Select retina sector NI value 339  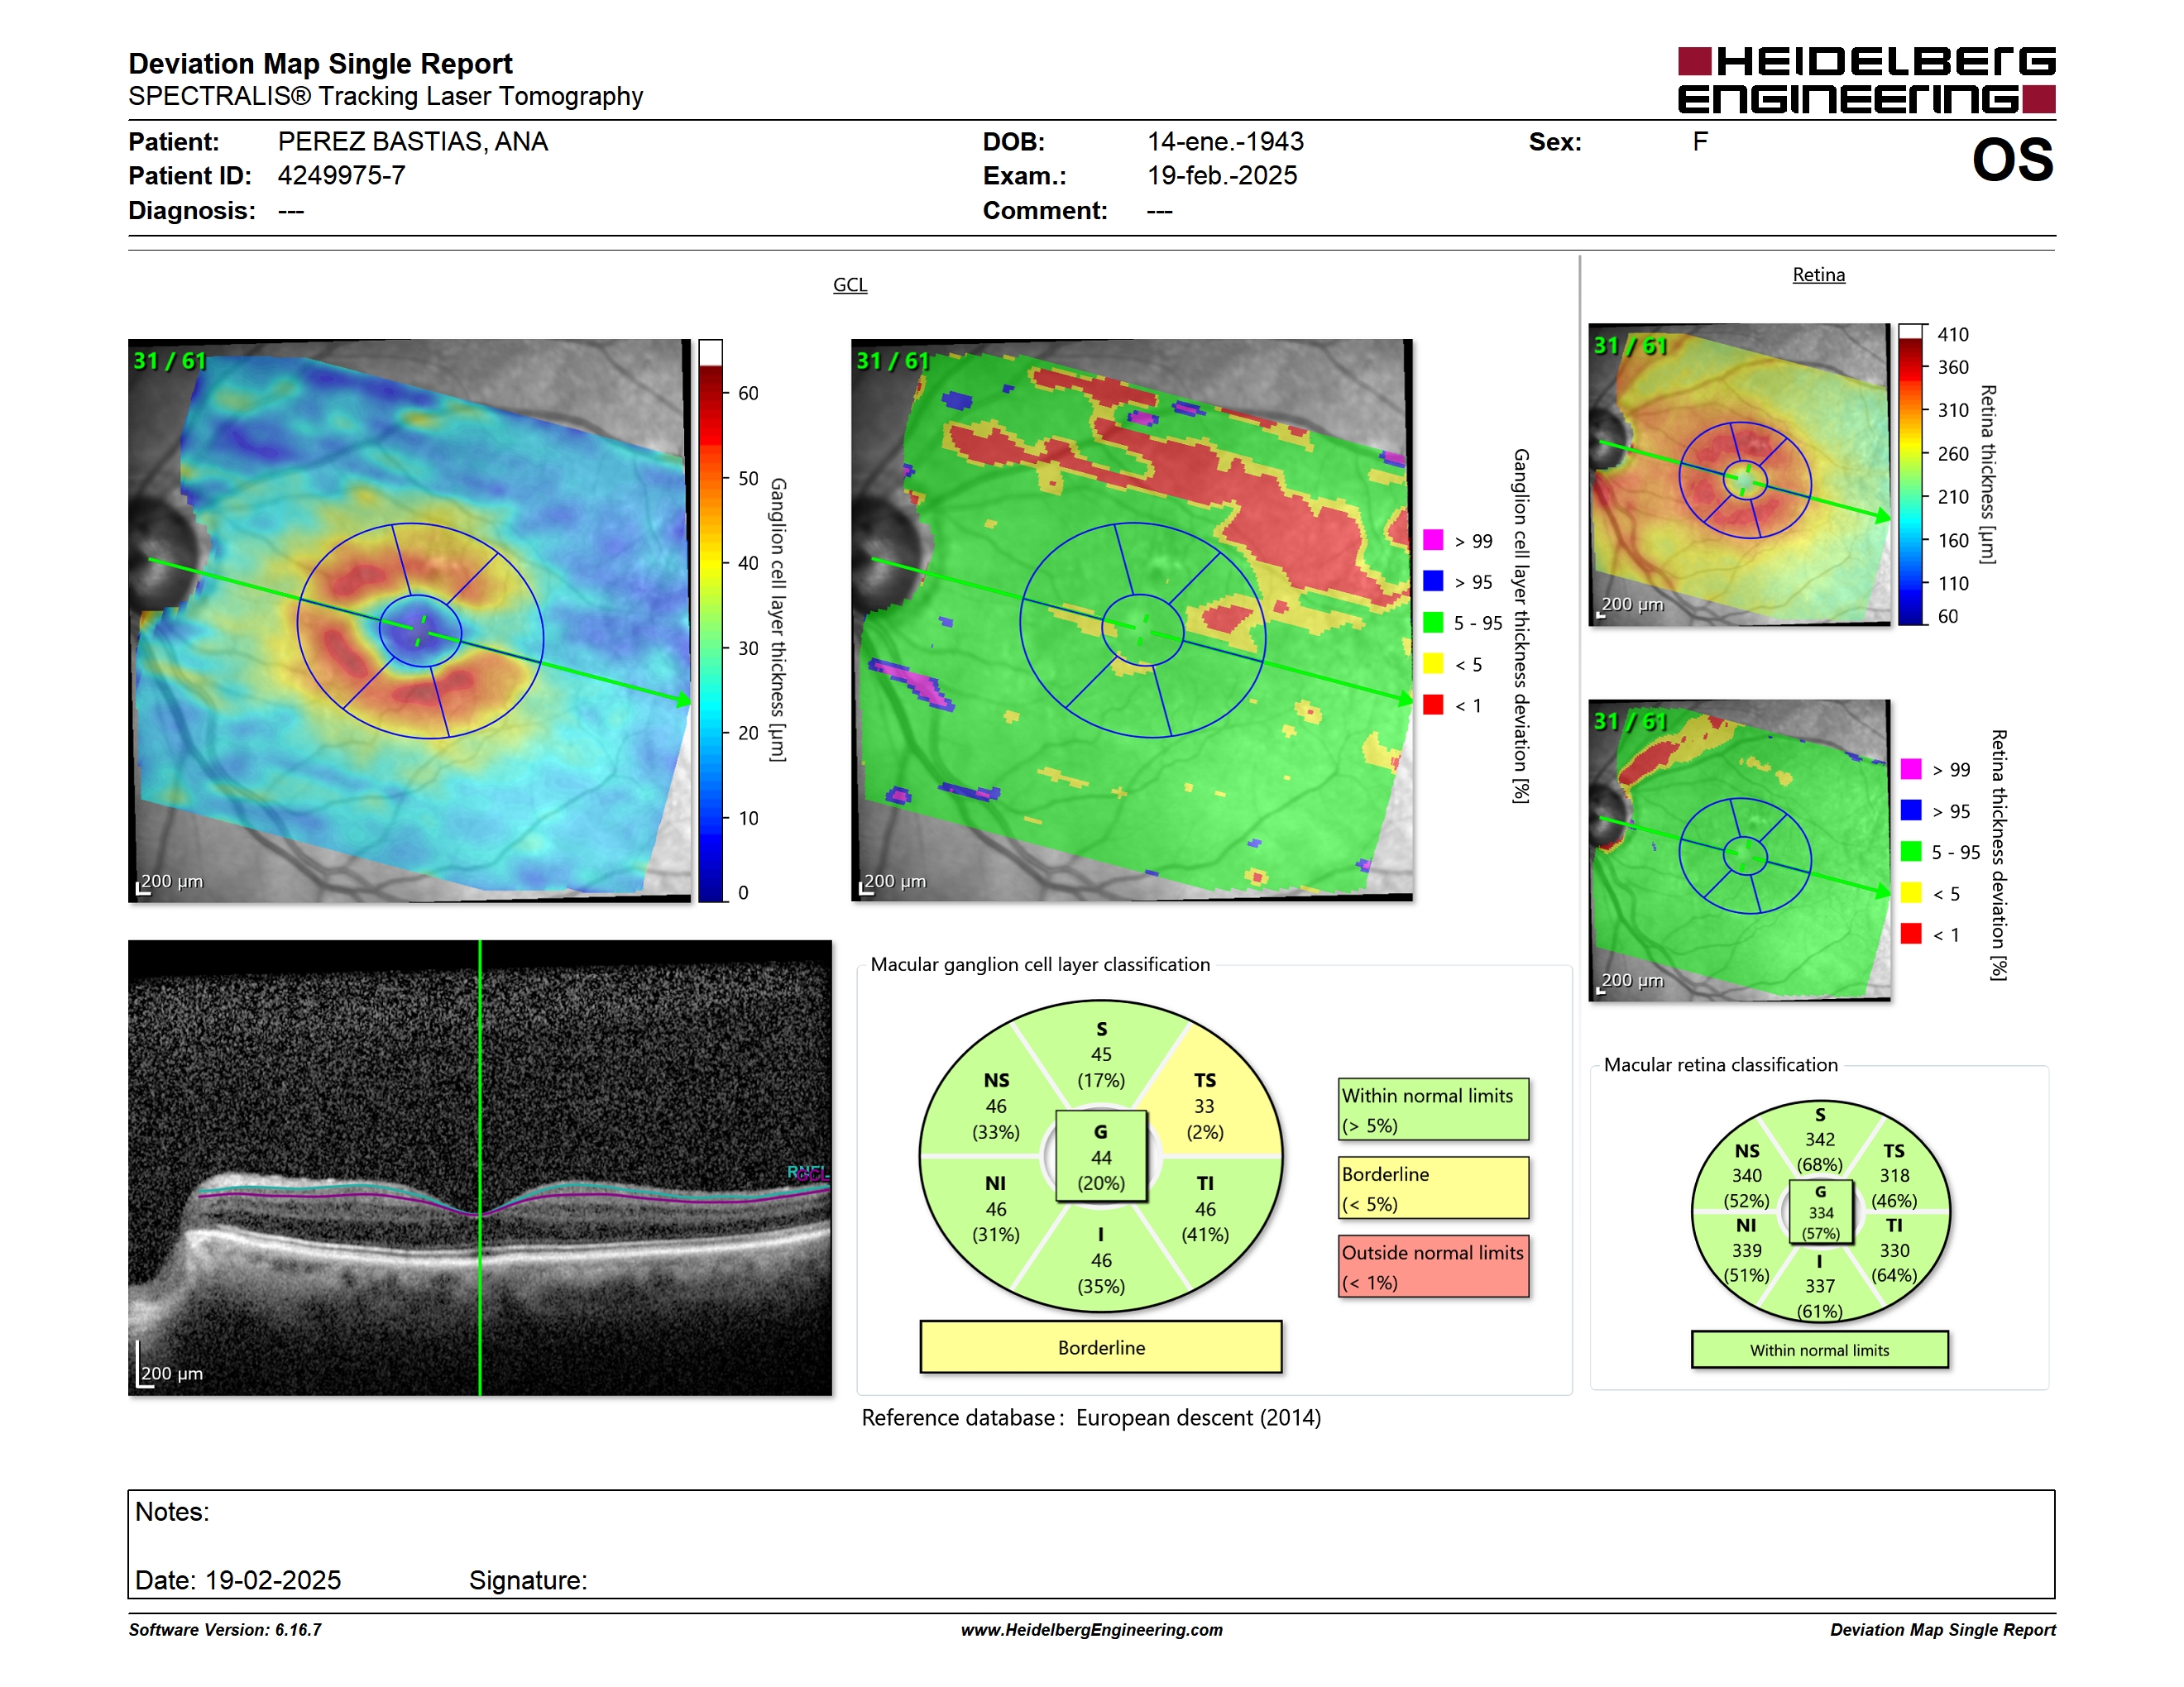(x=1747, y=1250)
